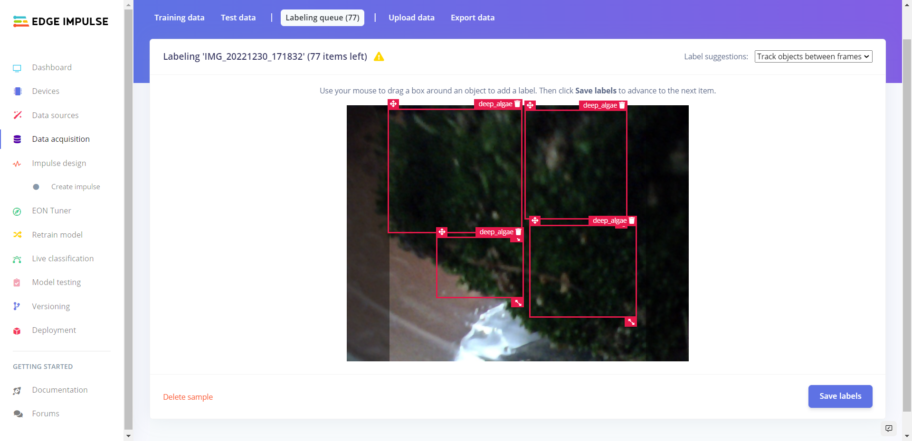
Task: Delete the top-left deep_algae box via trash icon
Action: (x=517, y=104)
